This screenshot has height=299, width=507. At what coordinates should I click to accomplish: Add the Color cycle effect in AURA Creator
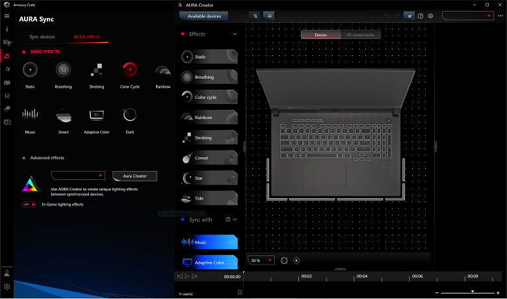pyautogui.click(x=209, y=97)
